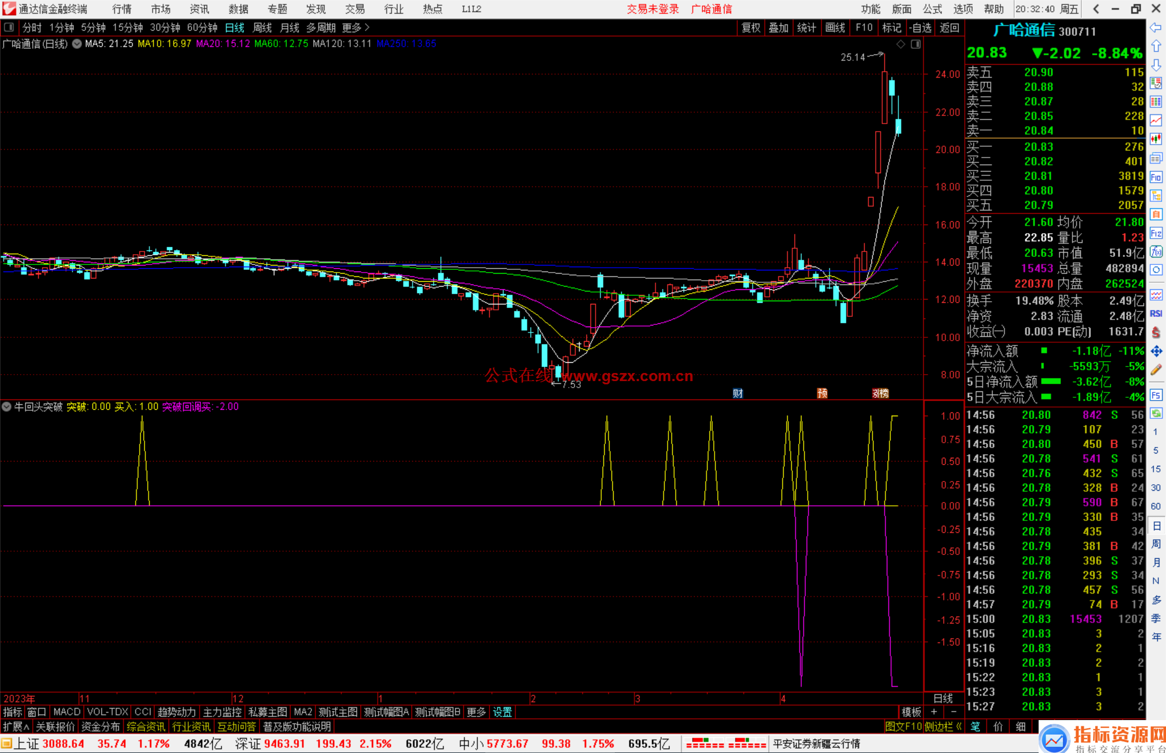Open the trend line chart icon in sidebar
Viewport: 1166px width, 753px height.
pyautogui.click(x=1156, y=120)
